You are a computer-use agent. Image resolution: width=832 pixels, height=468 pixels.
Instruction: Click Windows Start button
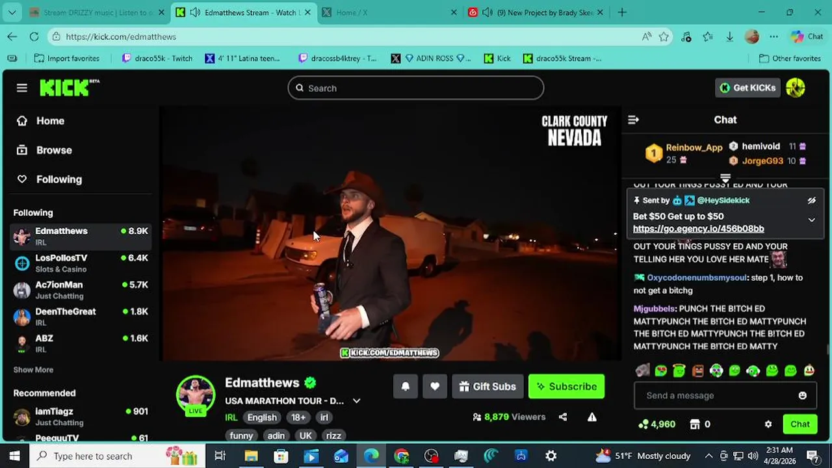coord(14,456)
